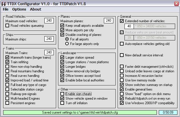Edit the extended vehicles multiplier field showing 40
The image size is (180, 117).
point(129,26)
